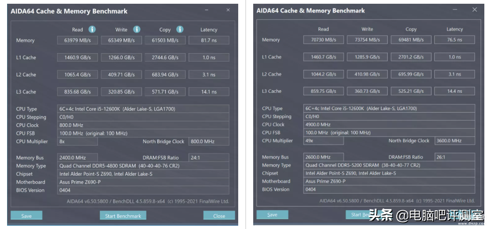Click the info icon next to Copy

point(180,30)
